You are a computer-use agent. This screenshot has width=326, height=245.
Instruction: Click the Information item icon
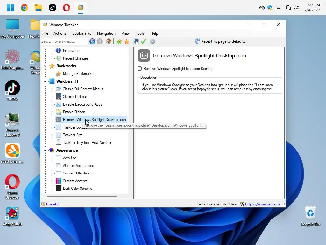(59, 51)
